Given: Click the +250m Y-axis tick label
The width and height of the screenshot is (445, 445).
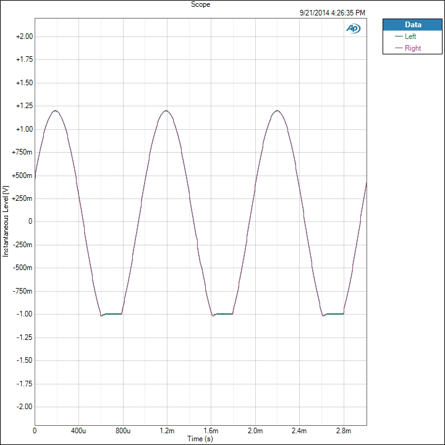Looking at the screenshot, I should (x=22, y=198).
